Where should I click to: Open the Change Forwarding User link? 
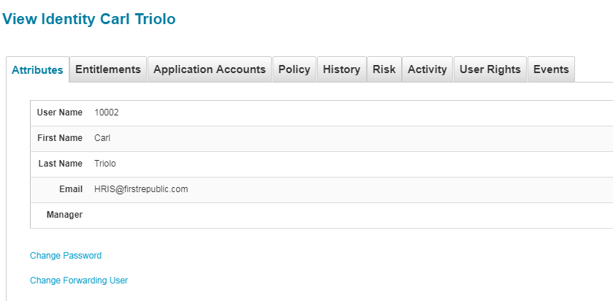coord(79,281)
